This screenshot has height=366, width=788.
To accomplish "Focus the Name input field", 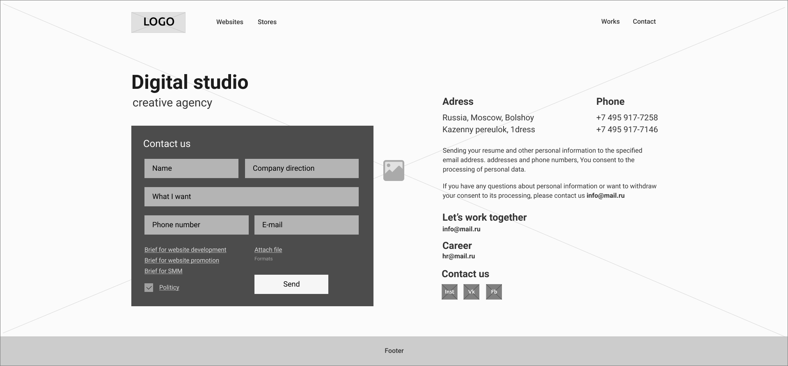I will [191, 168].
